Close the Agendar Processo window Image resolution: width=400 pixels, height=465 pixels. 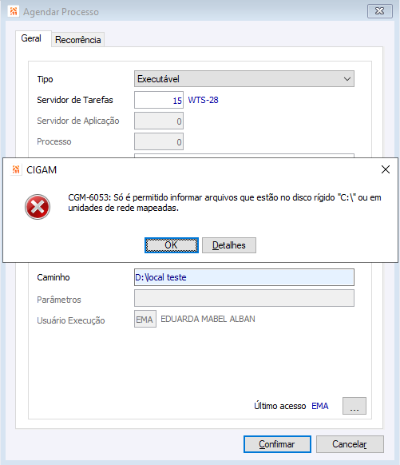[380, 11]
